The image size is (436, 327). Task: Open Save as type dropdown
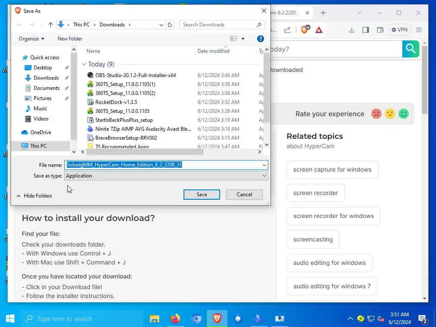[264, 176]
